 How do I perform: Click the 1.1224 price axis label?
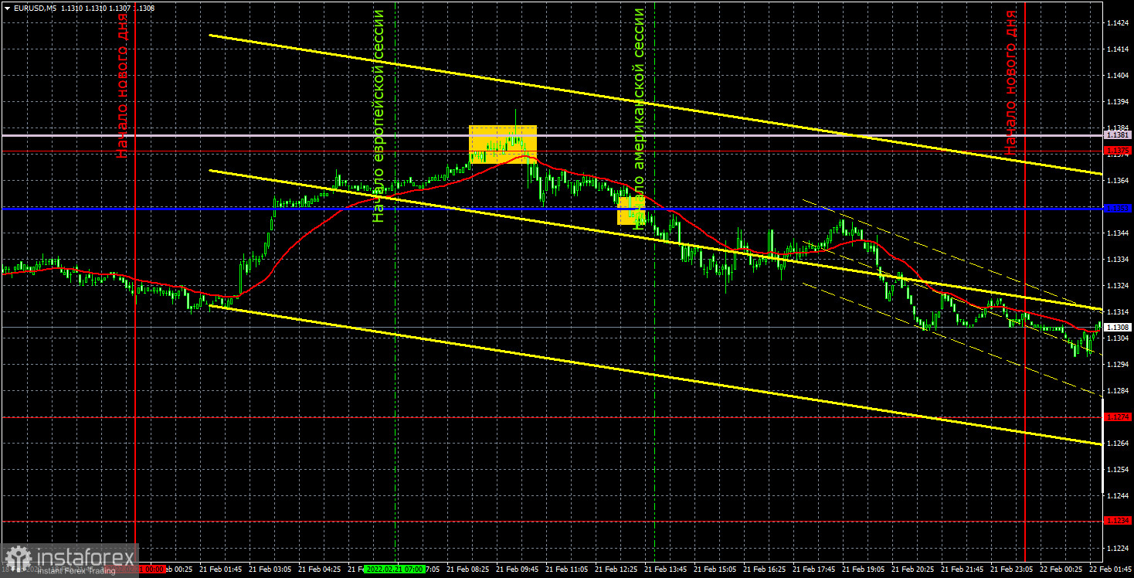pos(1118,549)
